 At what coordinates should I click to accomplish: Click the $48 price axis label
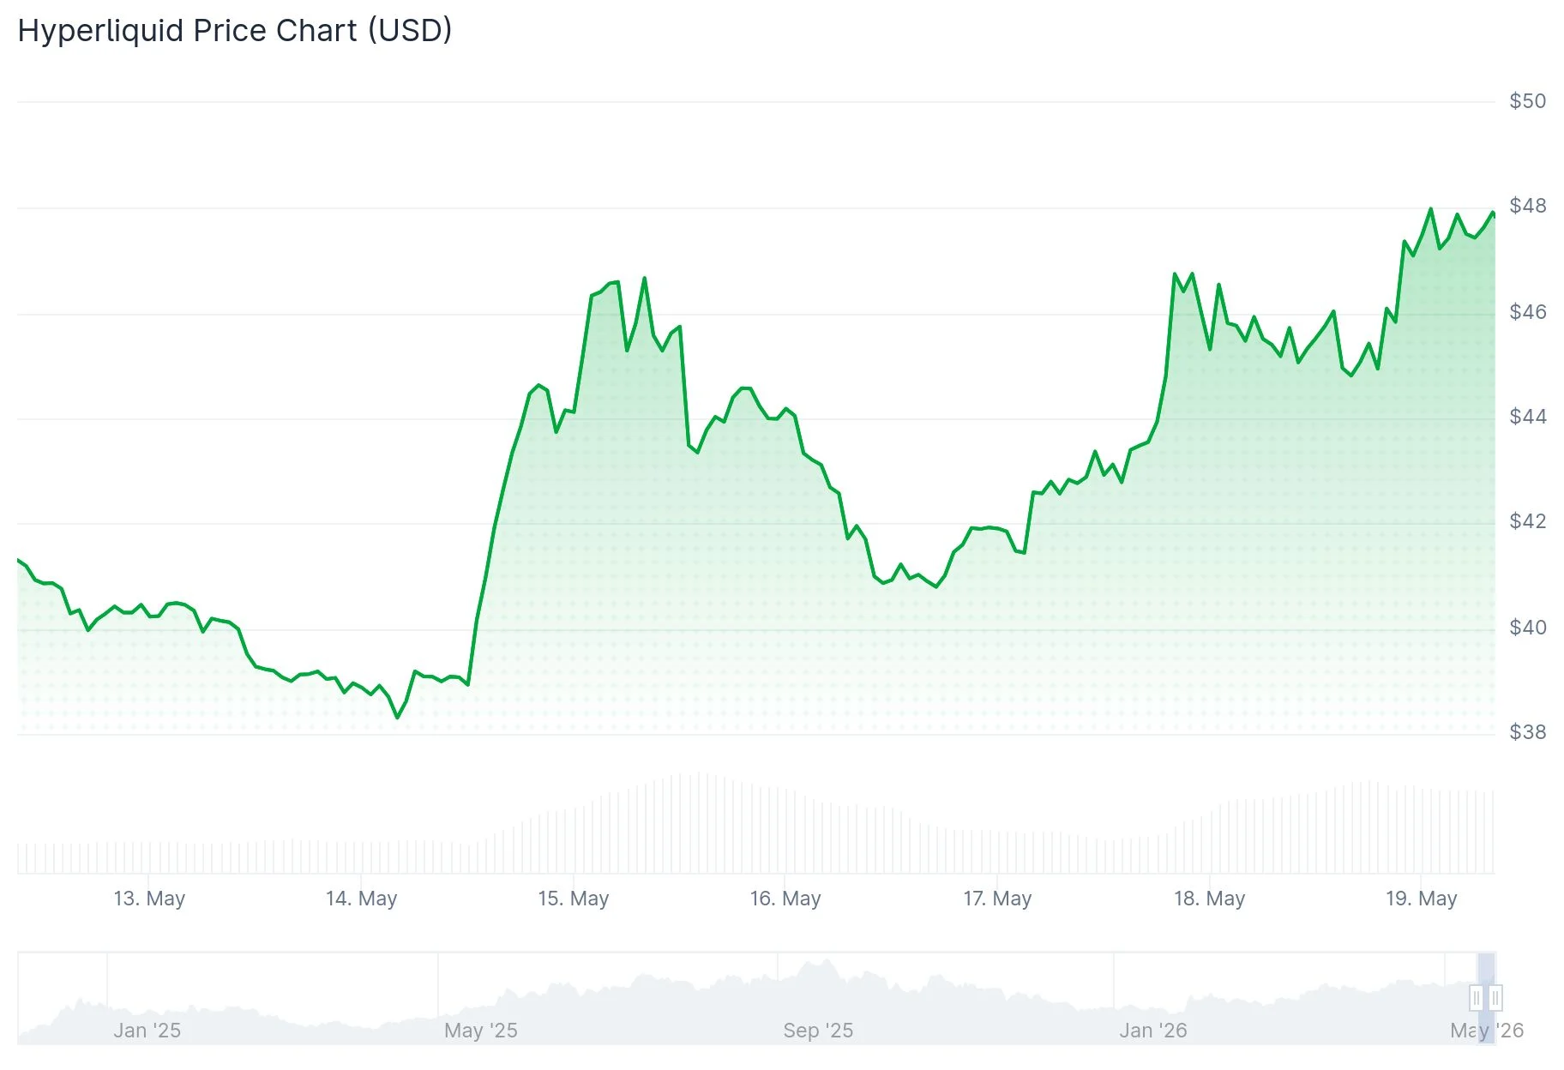(x=1528, y=206)
